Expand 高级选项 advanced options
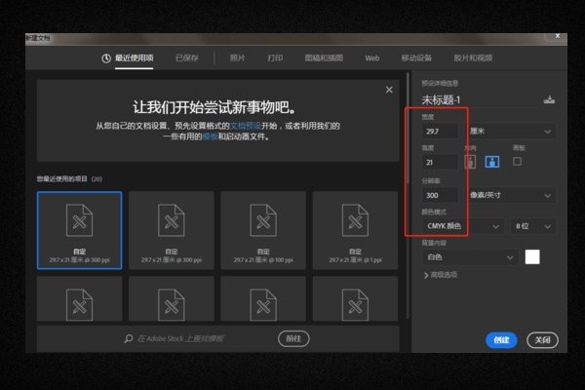 441,275
